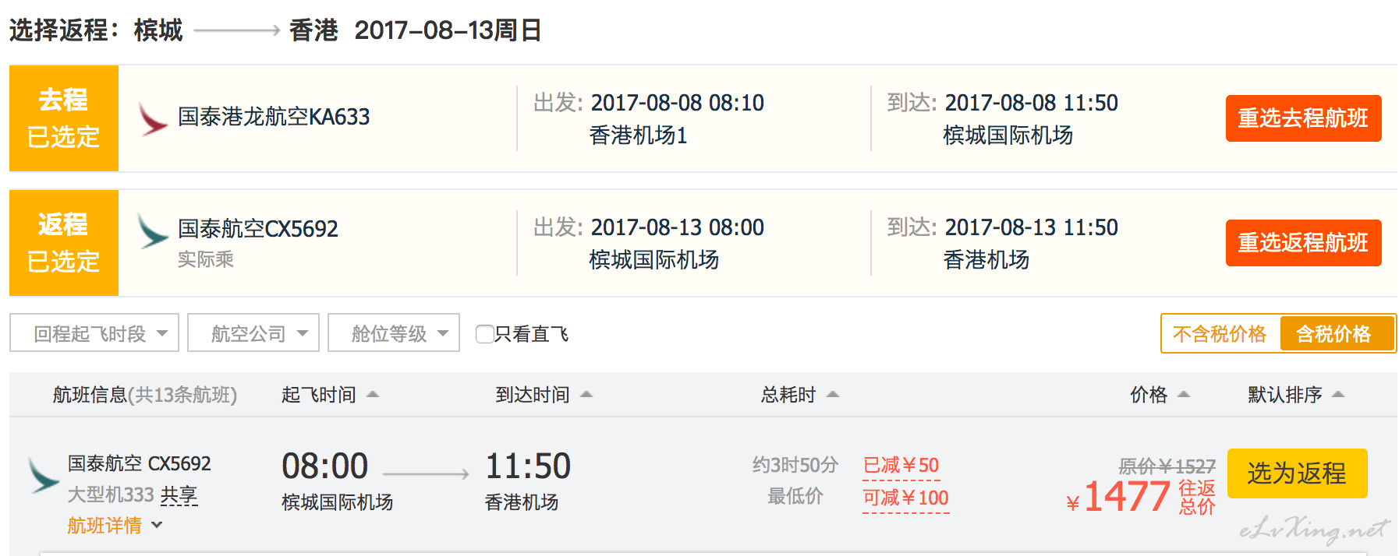Switch to 含税价格 price view
The width and height of the screenshot is (1399, 556).
pyautogui.click(x=1333, y=334)
